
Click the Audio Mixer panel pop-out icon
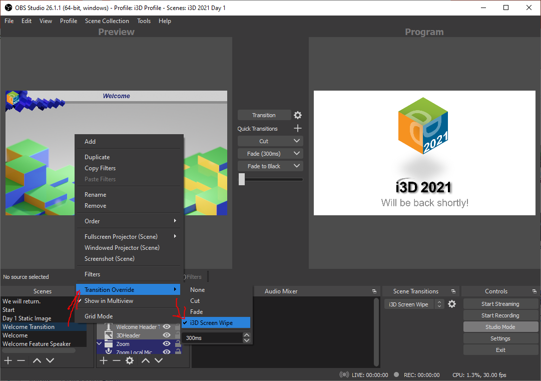click(x=374, y=290)
